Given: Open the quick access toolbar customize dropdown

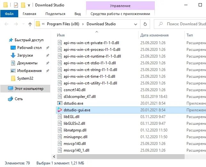Looking at the screenshot, I should click(x=29, y=5).
